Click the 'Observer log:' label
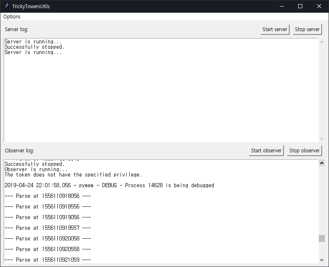329x267 pixels. (x=20, y=151)
